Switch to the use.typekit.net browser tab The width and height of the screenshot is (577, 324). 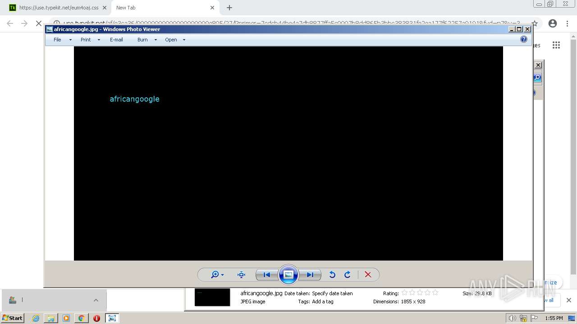59,8
